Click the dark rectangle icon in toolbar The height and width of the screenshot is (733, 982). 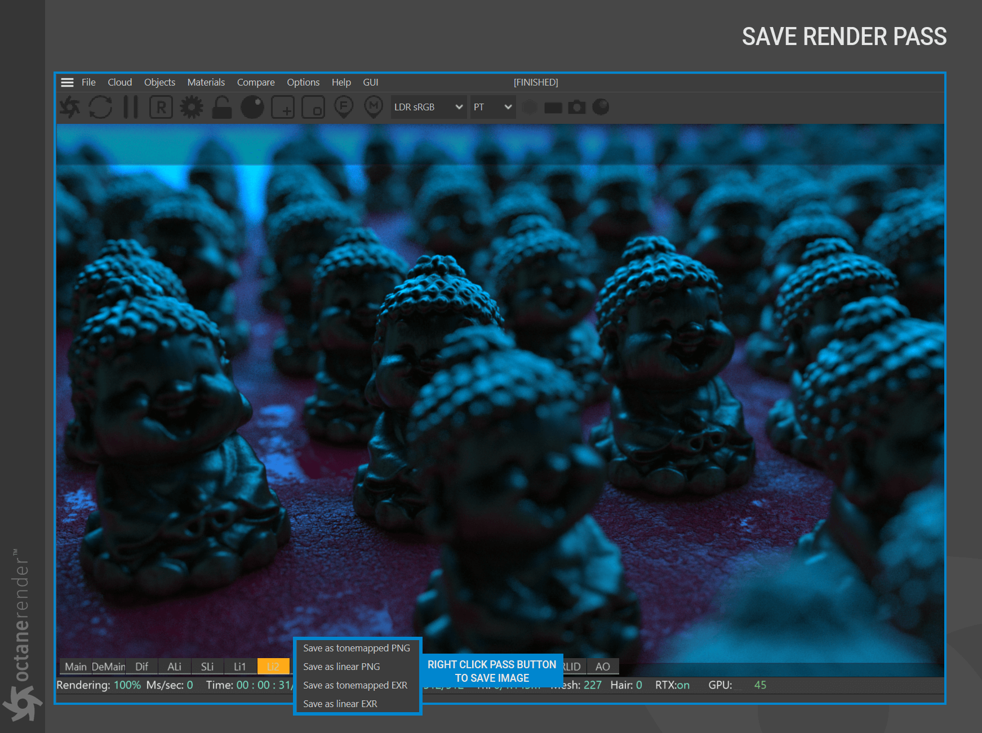553,107
